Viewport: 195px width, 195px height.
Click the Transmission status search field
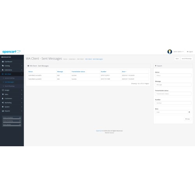tap(173, 94)
